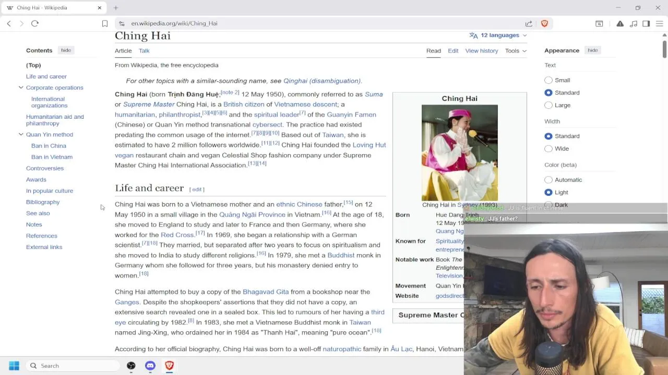This screenshot has width=668, height=375.
Task: Go to Ban in China subsection
Action: pos(49,146)
